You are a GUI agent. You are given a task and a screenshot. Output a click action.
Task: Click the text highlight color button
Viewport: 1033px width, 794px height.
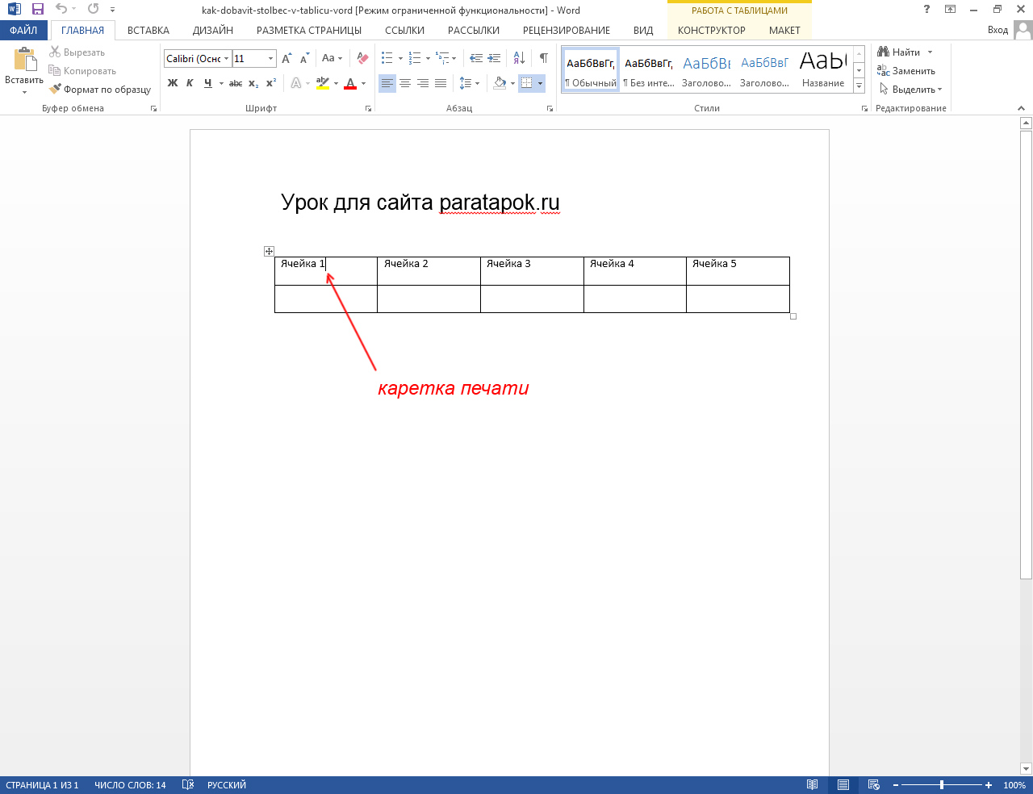coord(323,83)
